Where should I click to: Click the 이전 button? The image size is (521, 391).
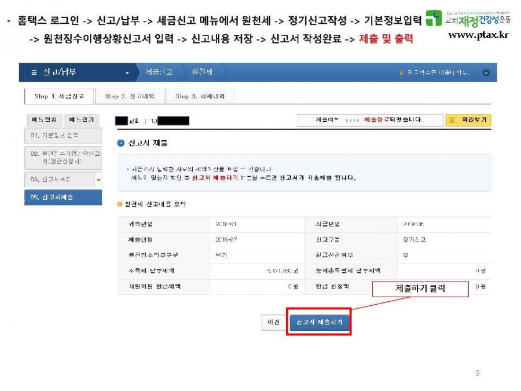click(273, 322)
